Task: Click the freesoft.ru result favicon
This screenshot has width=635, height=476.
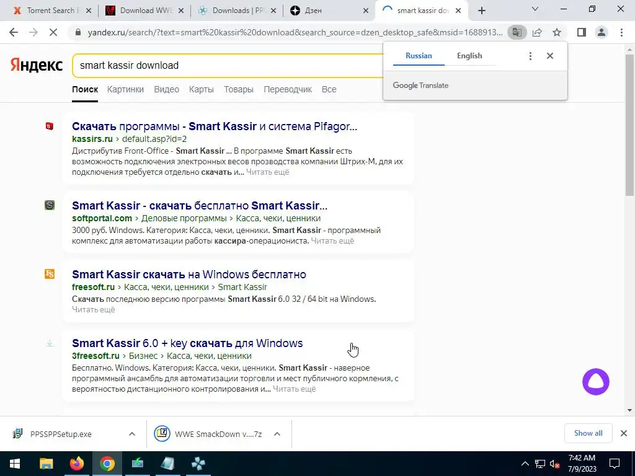Action: [50, 274]
